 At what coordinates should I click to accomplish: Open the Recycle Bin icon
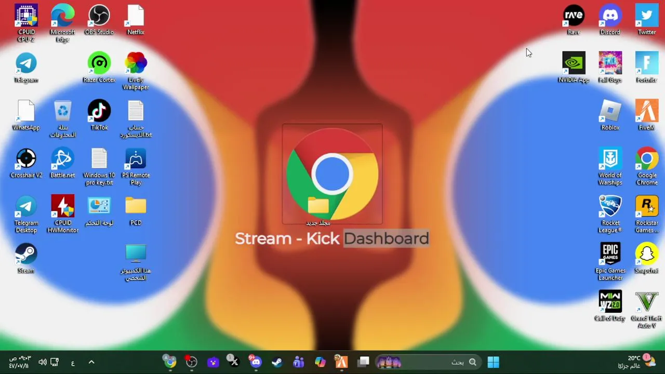(62, 118)
